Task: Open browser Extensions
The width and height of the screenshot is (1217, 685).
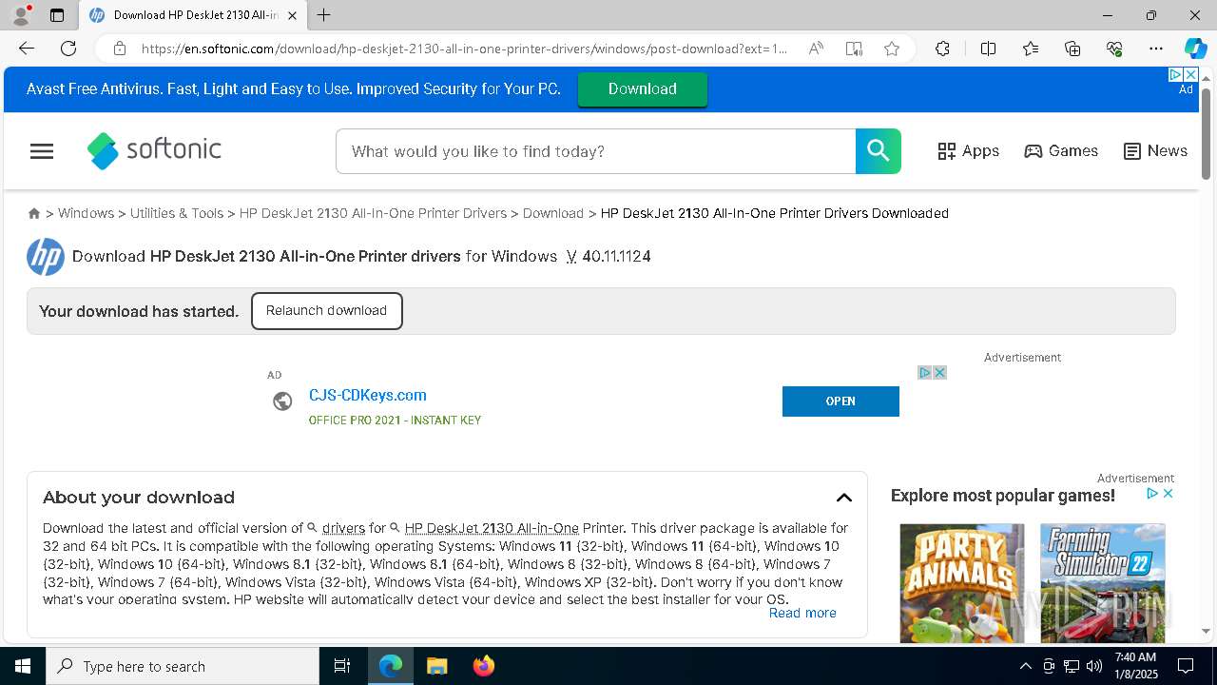Action: click(x=942, y=49)
